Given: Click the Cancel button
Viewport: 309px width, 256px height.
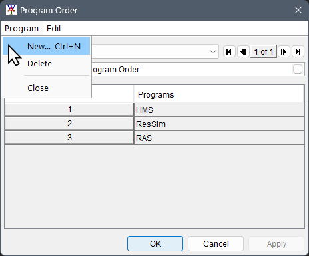Looking at the screenshot, I should click(x=216, y=244).
